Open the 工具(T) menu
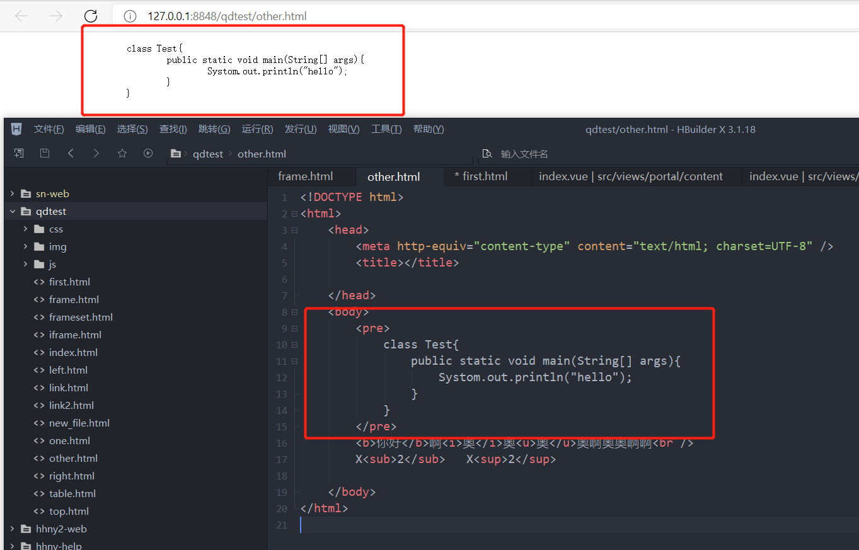This screenshot has height=550, width=859. pos(386,129)
